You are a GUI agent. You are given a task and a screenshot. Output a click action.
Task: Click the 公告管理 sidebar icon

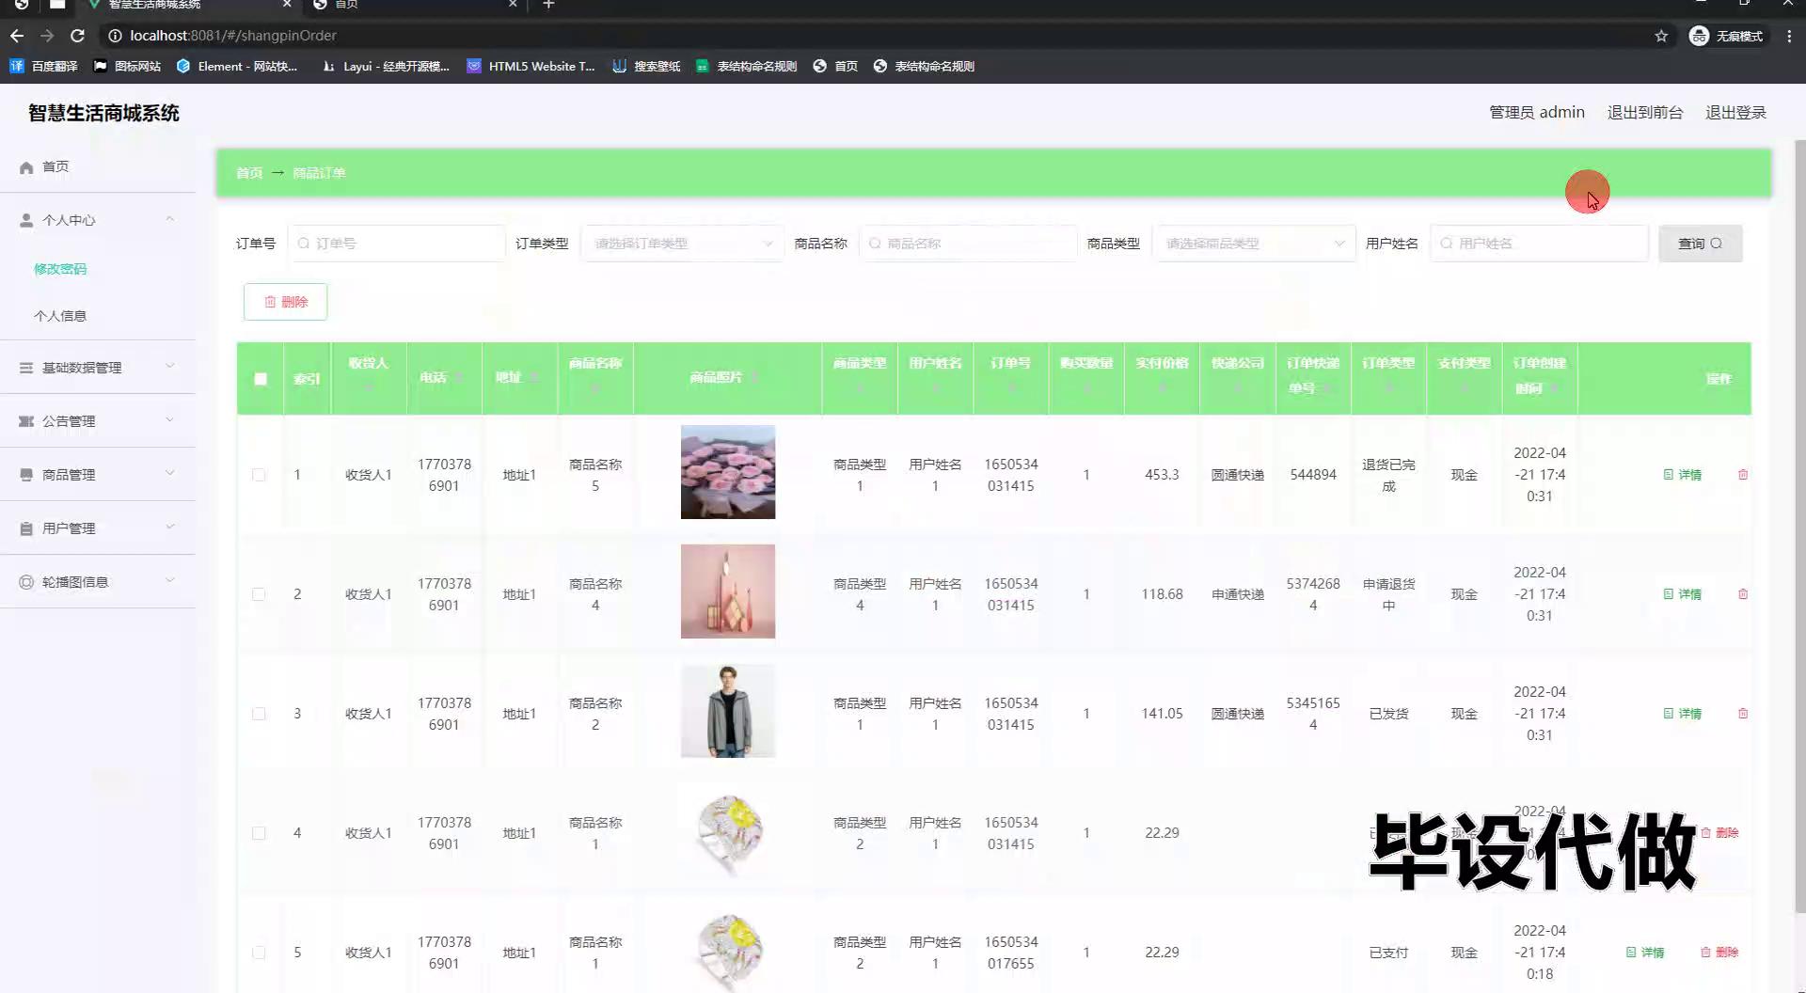pos(26,421)
